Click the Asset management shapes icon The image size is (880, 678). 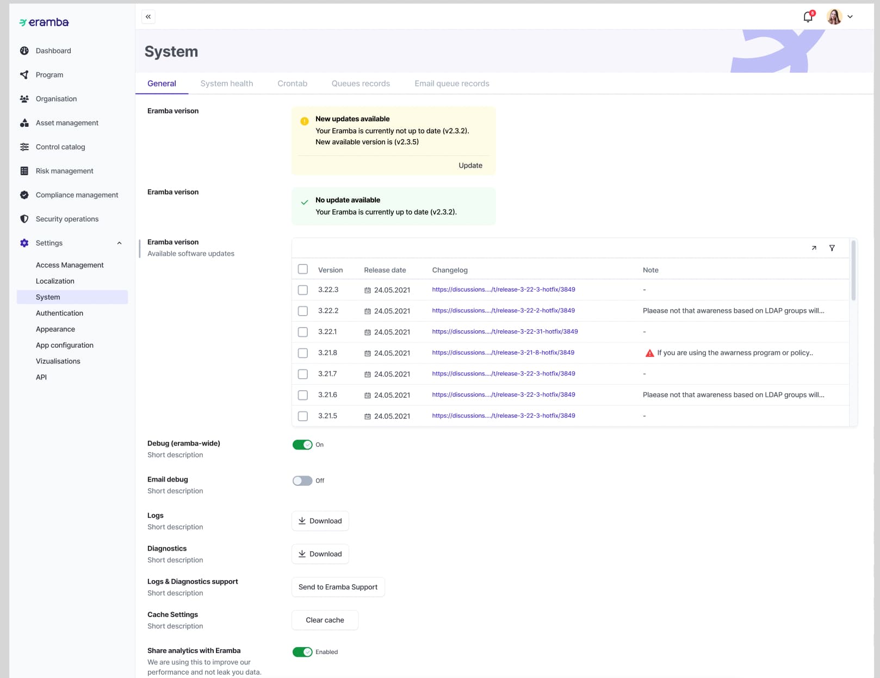click(24, 123)
